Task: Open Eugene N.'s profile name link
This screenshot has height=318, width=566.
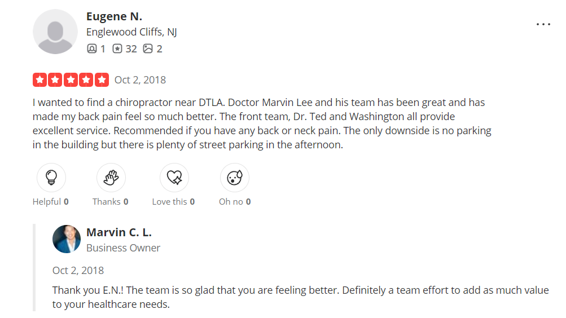Action: point(114,17)
